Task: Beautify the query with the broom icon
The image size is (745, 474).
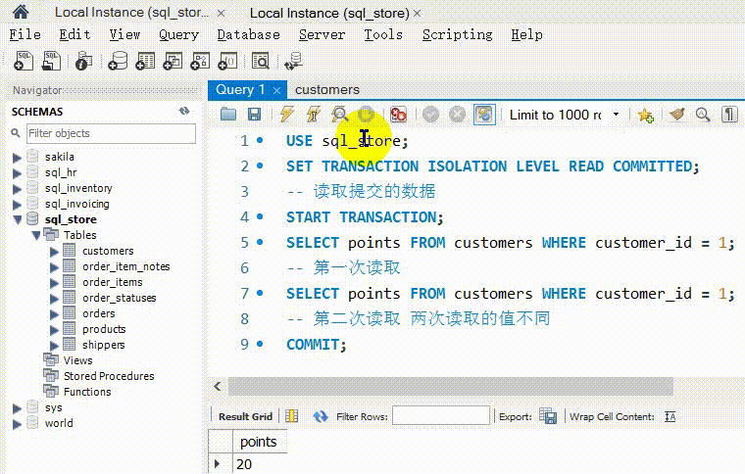Action: [x=677, y=115]
